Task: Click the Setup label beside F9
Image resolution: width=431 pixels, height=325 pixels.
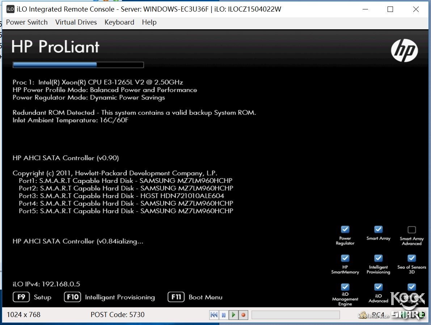Action: pos(43,297)
